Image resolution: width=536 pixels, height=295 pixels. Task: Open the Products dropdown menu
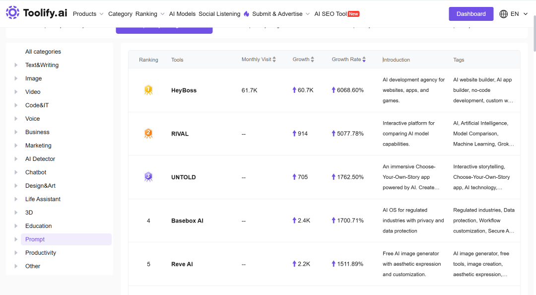pos(88,14)
